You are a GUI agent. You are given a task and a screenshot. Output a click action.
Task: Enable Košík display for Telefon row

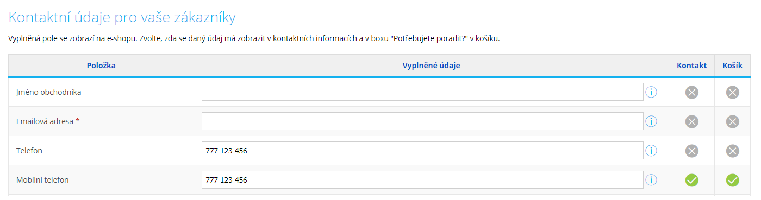(x=733, y=151)
